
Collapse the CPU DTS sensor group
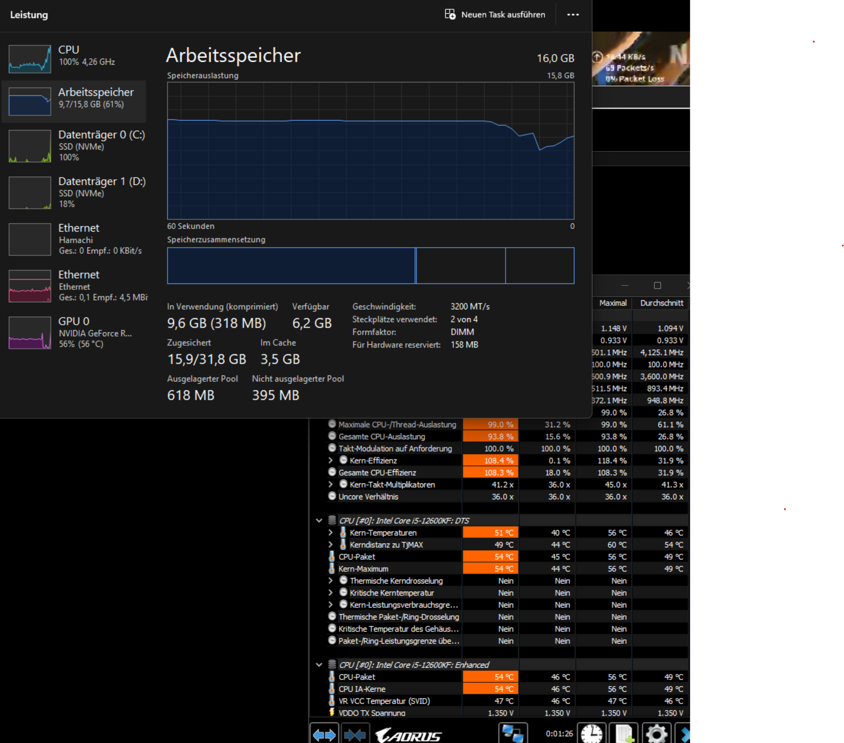point(319,520)
